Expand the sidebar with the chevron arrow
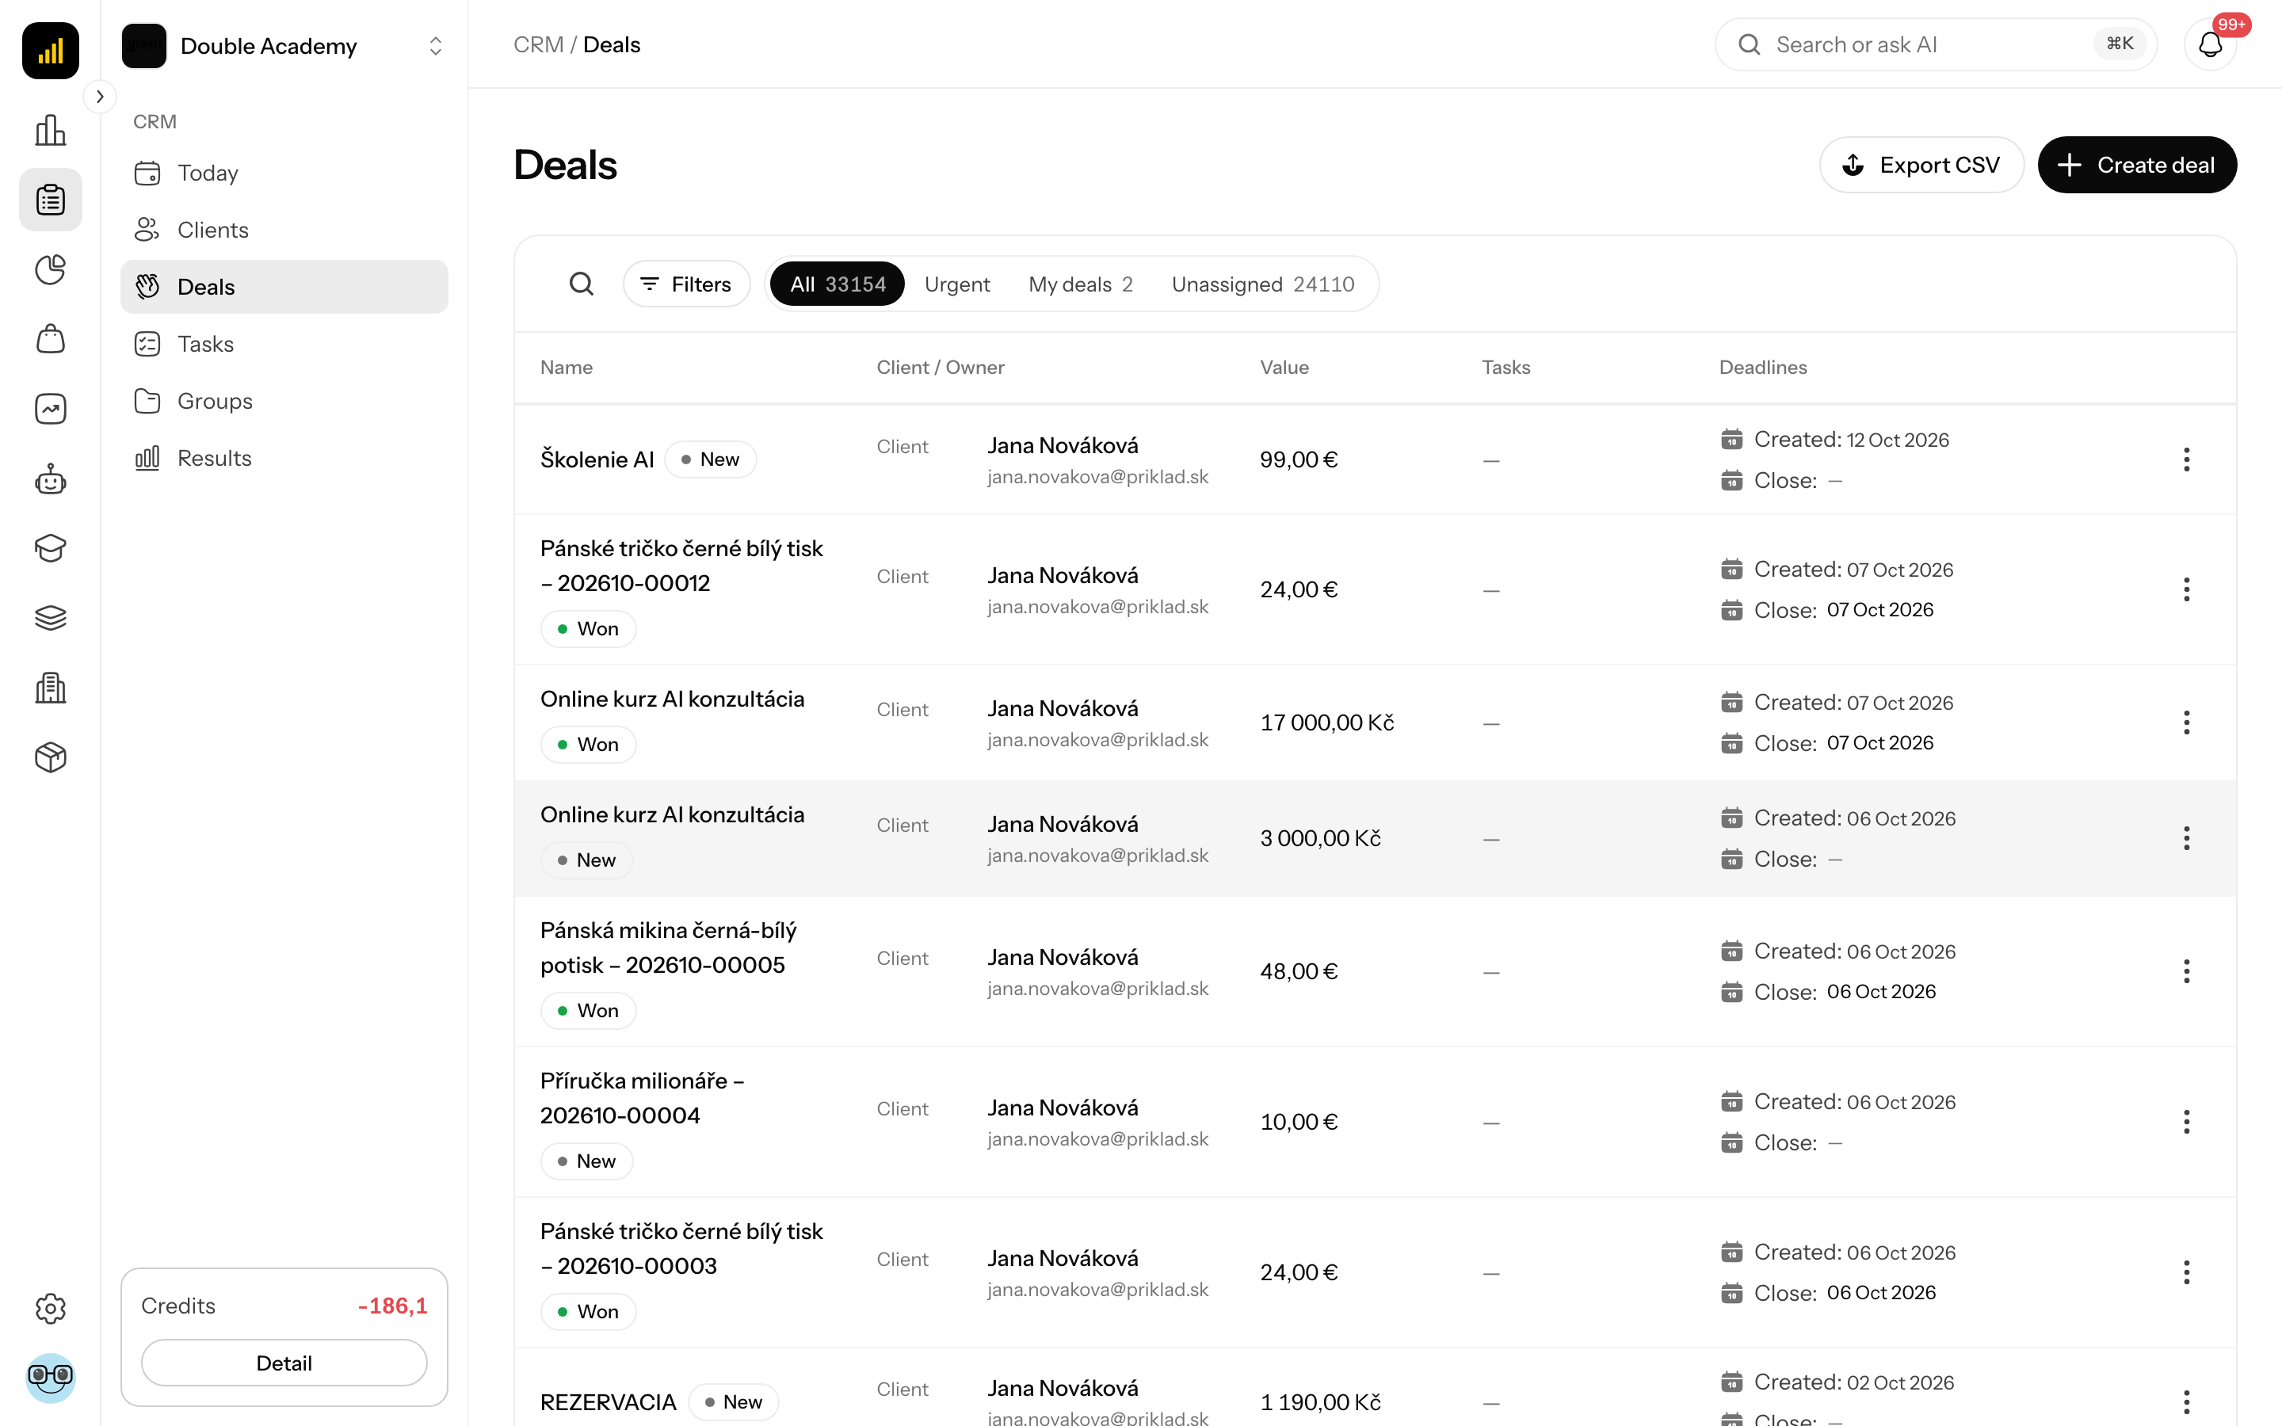This screenshot has width=2282, height=1426. coord(100,96)
